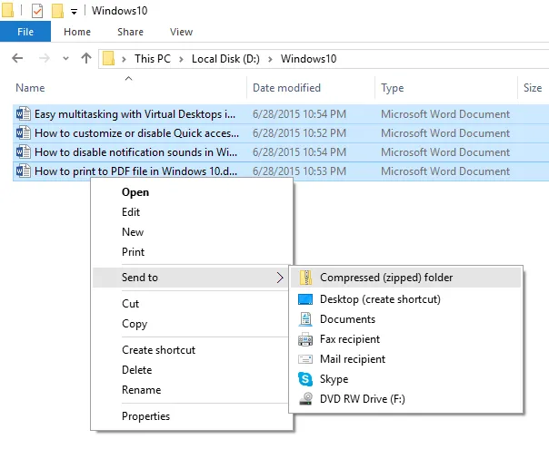Click the Up arrow navigation button

[x=86, y=59]
